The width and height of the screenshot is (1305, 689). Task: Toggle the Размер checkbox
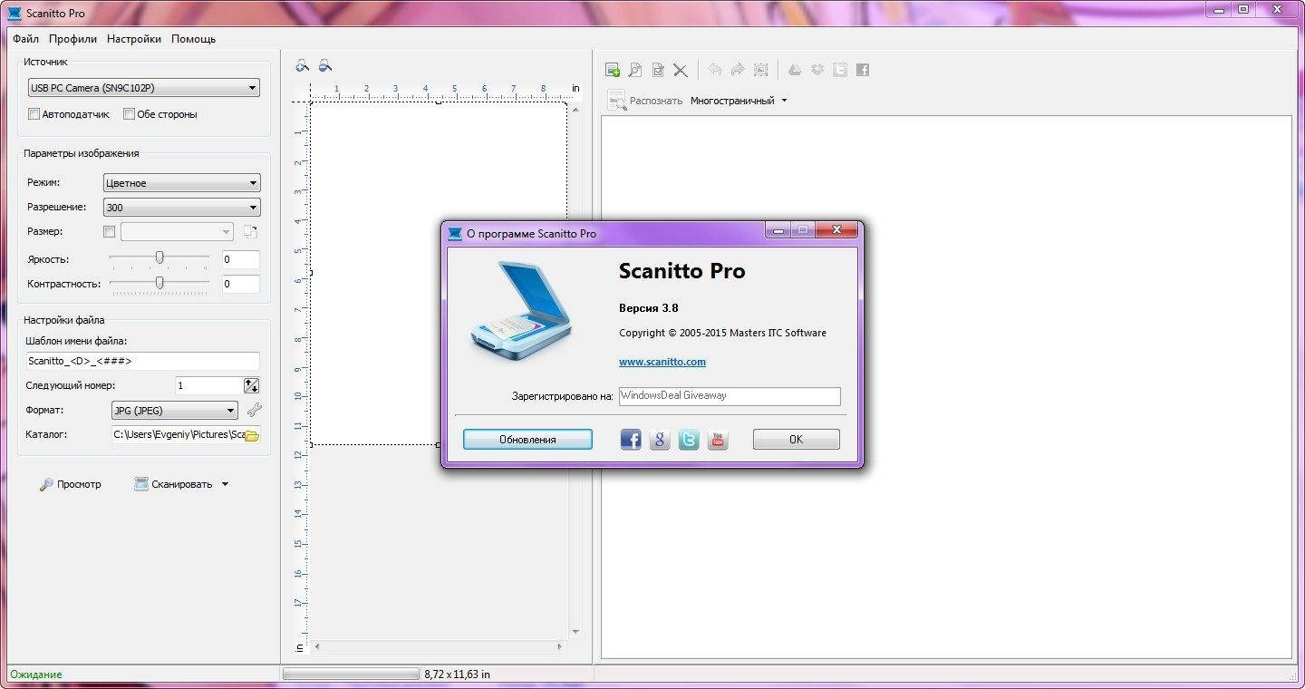tap(110, 232)
